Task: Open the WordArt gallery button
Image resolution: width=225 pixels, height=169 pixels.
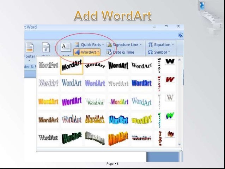Action: click(x=87, y=52)
